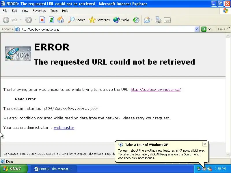231x173 pixels.
Task: Click the Edit page icon
Action: pos(167,20)
